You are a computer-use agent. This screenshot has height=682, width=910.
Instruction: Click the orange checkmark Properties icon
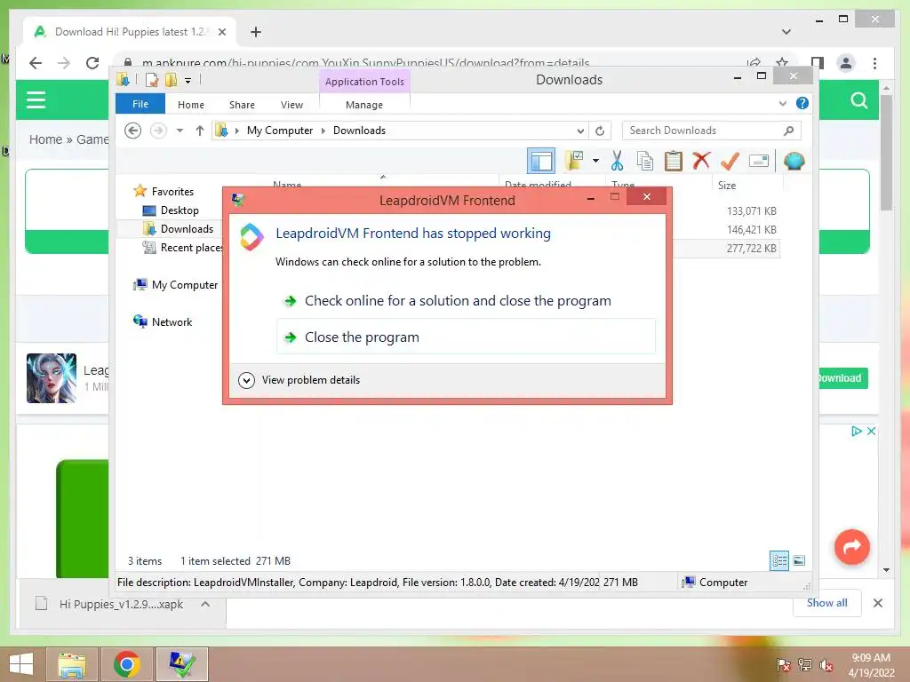pyautogui.click(x=730, y=161)
